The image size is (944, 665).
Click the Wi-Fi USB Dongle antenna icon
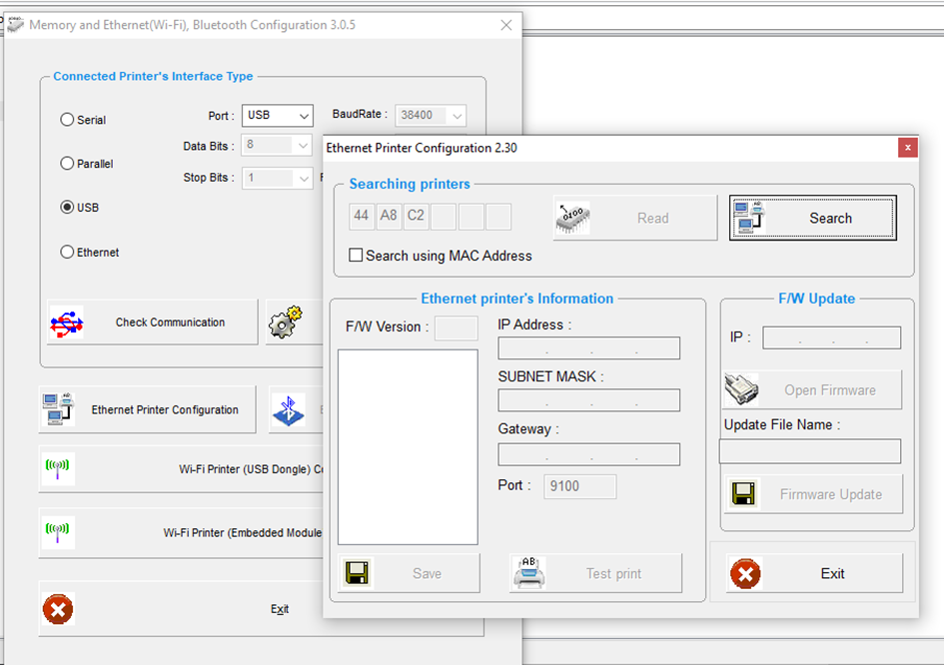click(58, 468)
